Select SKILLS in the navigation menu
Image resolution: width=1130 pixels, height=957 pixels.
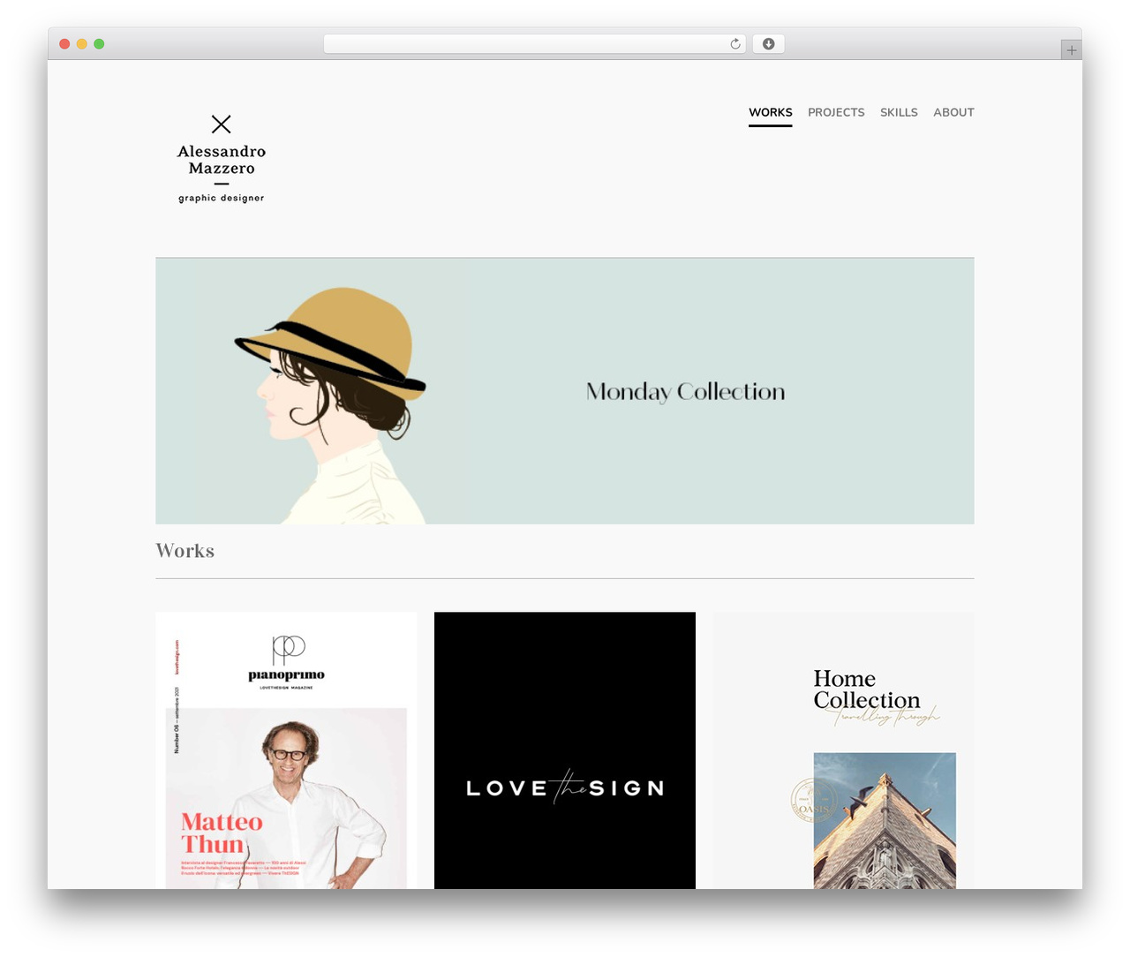899,112
